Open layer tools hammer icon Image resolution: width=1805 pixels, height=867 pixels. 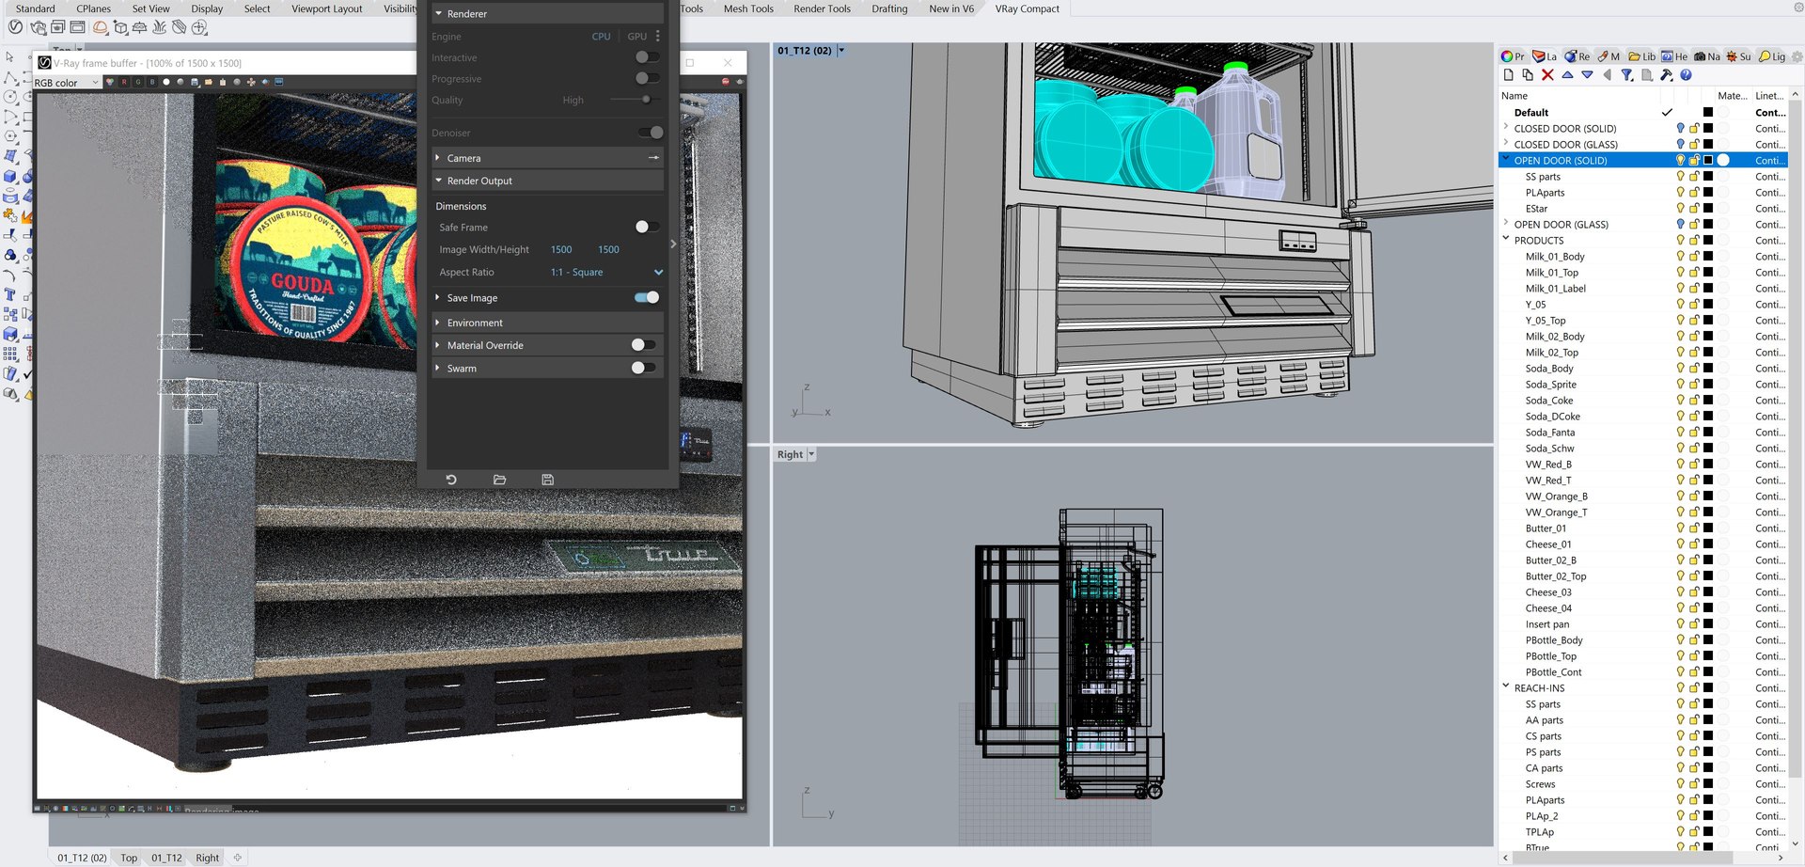click(x=1666, y=75)
